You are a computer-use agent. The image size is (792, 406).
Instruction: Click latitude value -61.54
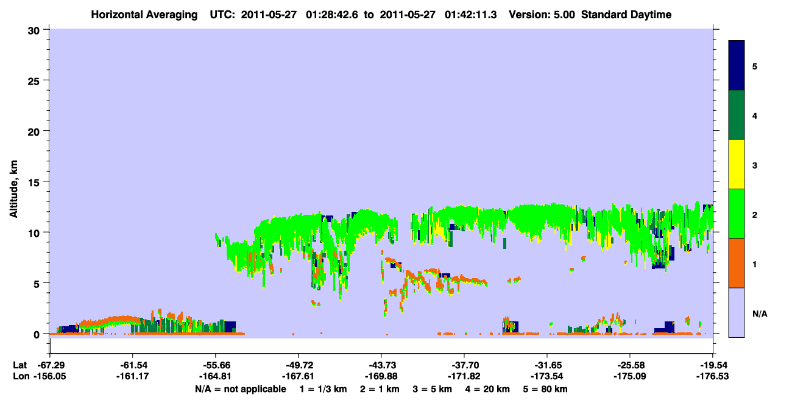(133, 365)
